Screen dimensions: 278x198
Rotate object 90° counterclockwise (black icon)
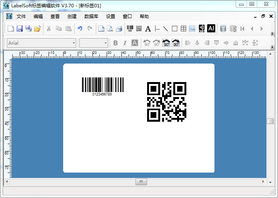pyautogui.click(x=166, y=43)
